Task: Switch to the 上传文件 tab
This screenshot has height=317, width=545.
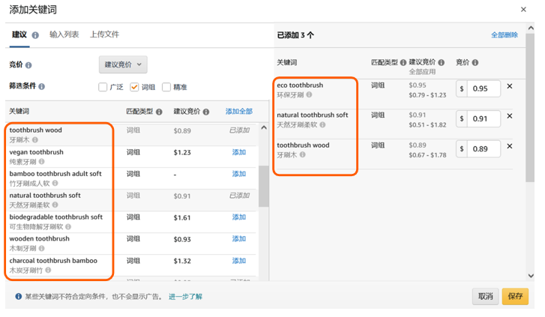Action: (x=104, y=34)
